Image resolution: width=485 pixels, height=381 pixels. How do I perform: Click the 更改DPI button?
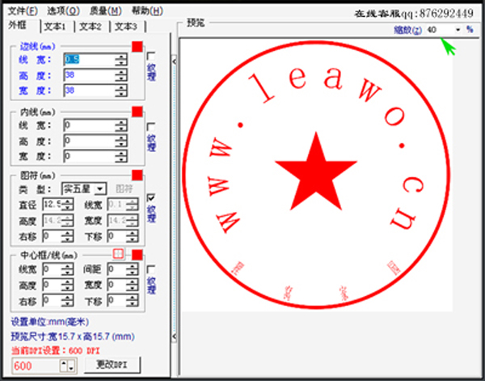[x=112, y=365]
